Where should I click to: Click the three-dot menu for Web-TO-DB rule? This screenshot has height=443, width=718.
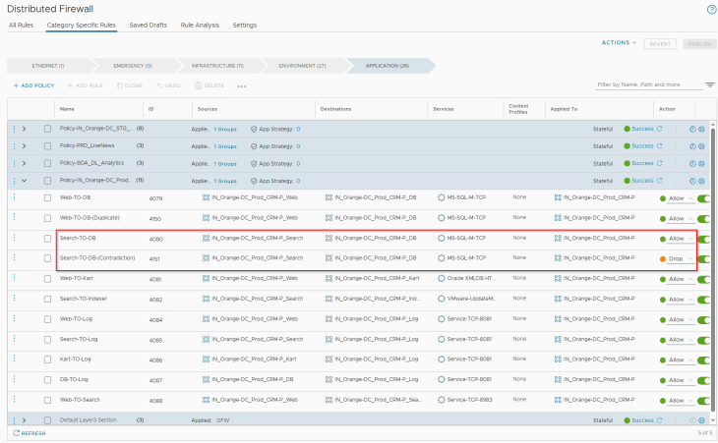click(x=14, y=198)
